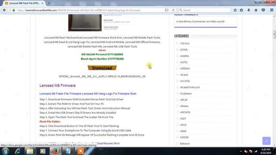Select the Lenosed M8 Flash File tab

25,3
